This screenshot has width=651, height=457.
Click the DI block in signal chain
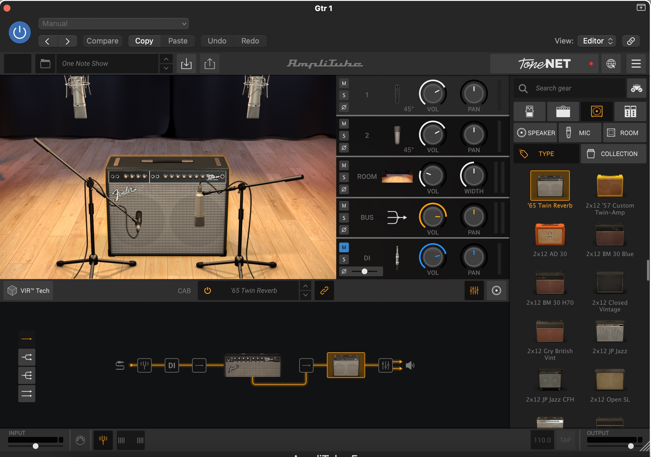(x=172, y=365)
